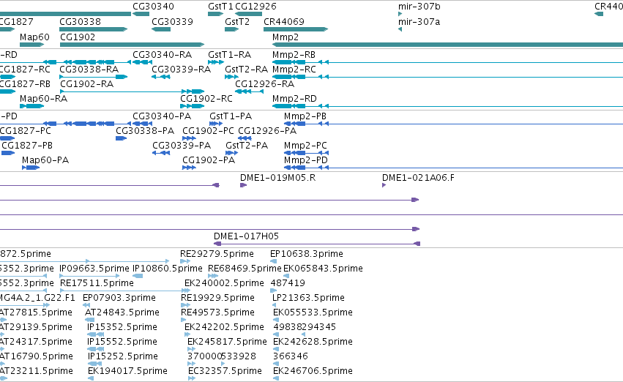Click the mir-307b gene label
The width and height of the screenshot is (623, 382).
419,7
